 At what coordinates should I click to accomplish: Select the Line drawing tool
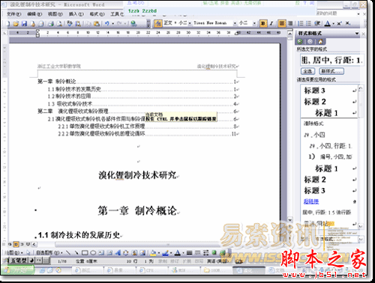tap(68, 253)
